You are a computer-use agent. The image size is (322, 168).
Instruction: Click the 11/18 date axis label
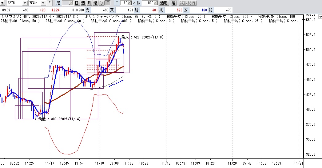(100, 163)
